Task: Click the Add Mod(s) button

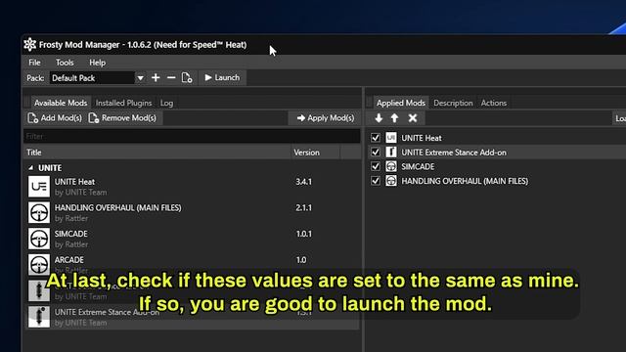Action: (x=55, y=118)
